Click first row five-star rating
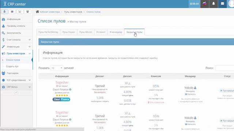Image resolution: width=234 pixels, height=131 pixels. [x=62, y=95]
